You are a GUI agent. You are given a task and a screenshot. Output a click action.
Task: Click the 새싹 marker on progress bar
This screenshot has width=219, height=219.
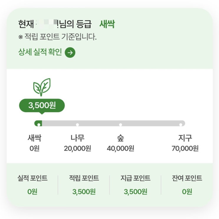pyautogui.click(x=39, y=124)
